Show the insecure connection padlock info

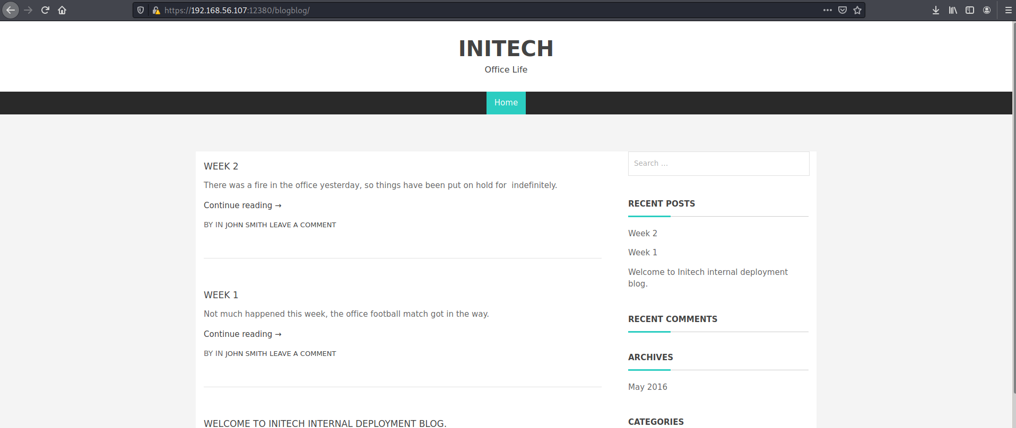pyautogui.click(x=156, y=10)
